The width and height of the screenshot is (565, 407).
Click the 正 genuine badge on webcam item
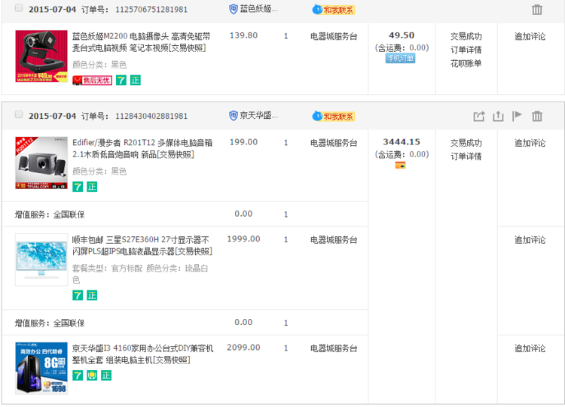coord(136,80)
